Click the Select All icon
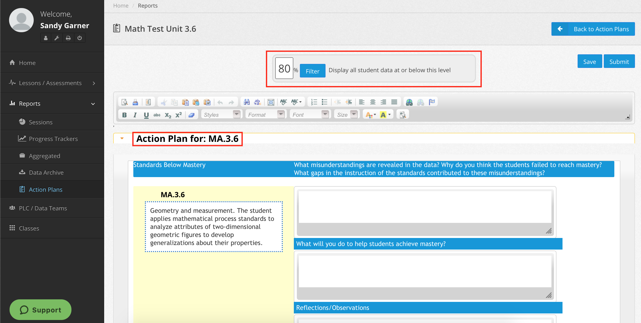This screenshot has width=641, height=323. click(x=271, y=102)
